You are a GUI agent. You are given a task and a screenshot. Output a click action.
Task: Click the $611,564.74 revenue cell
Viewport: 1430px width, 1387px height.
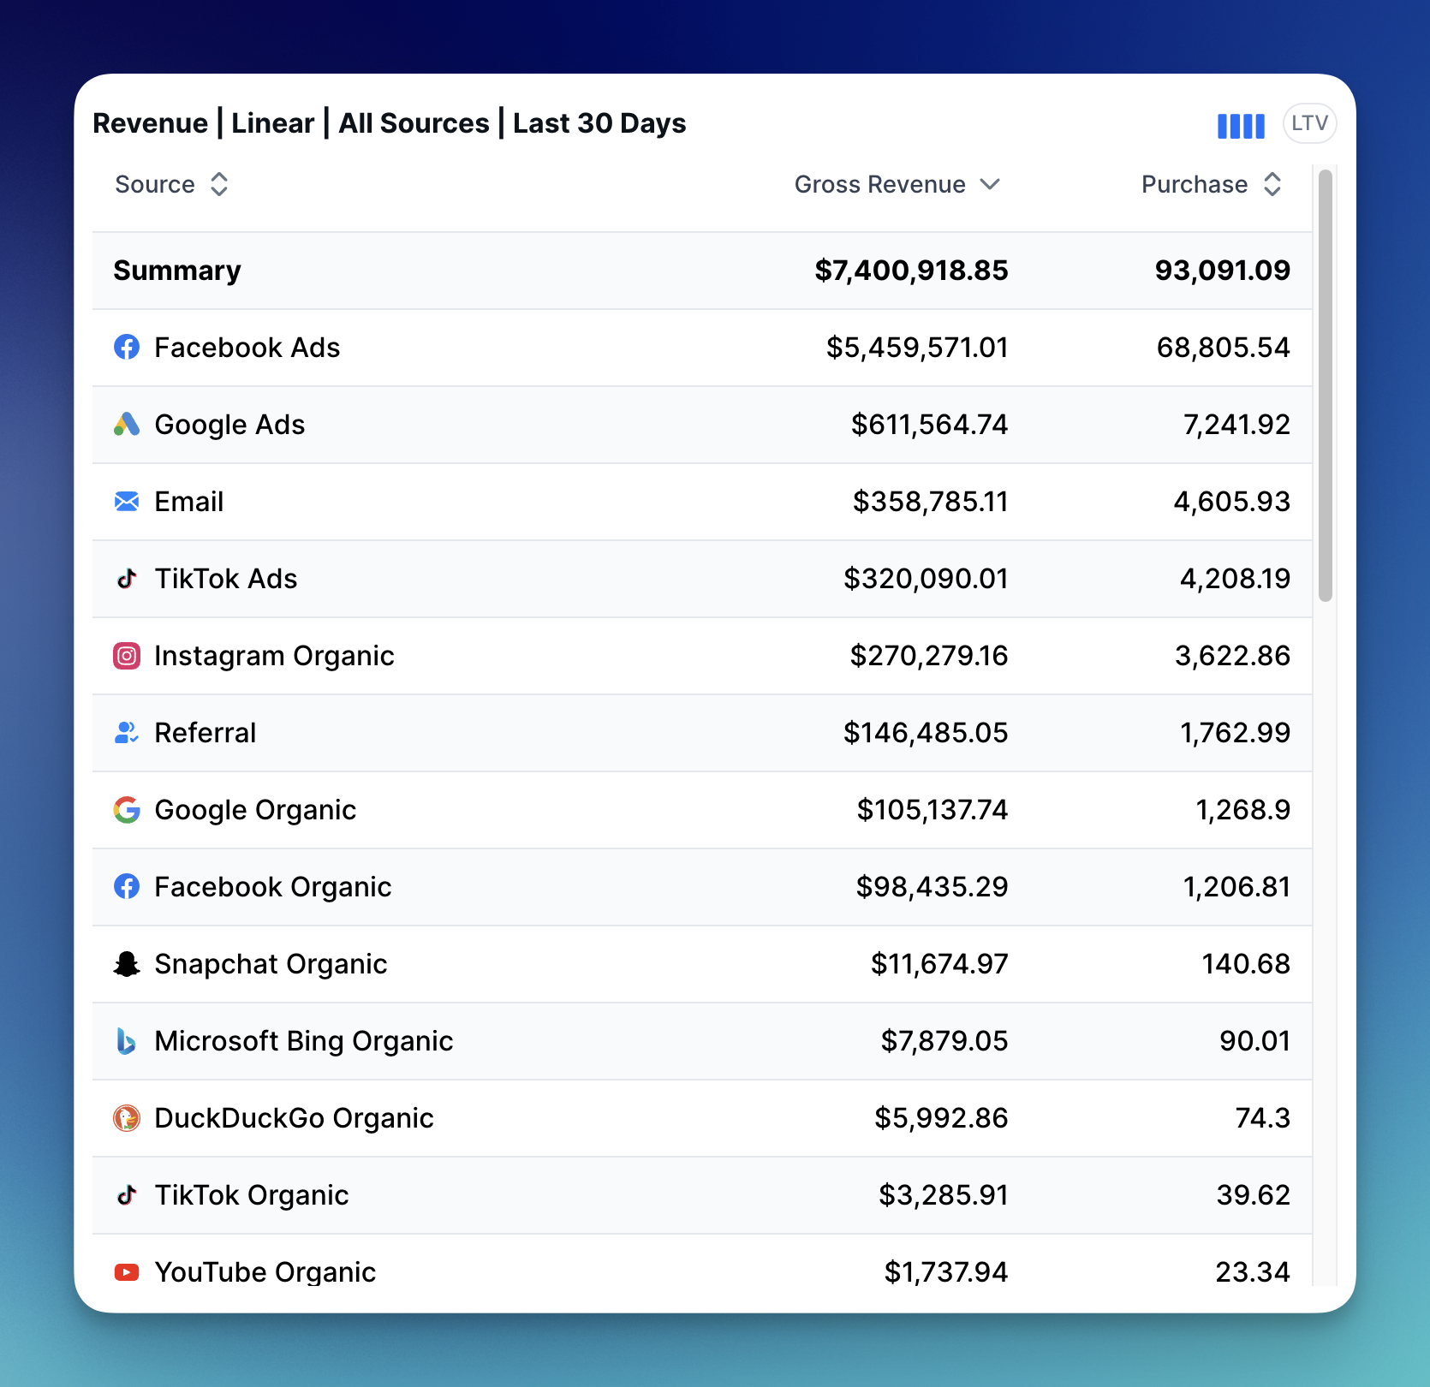(929, 425)
